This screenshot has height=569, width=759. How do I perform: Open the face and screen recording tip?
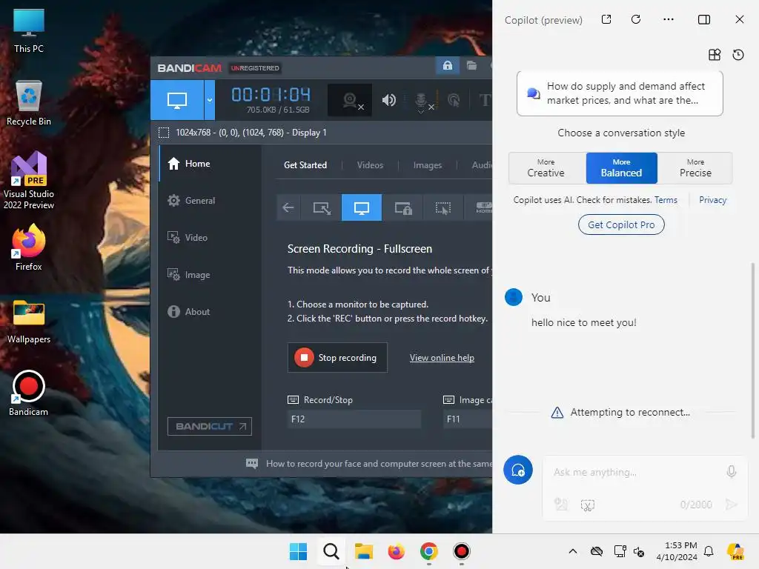(369, 464)
